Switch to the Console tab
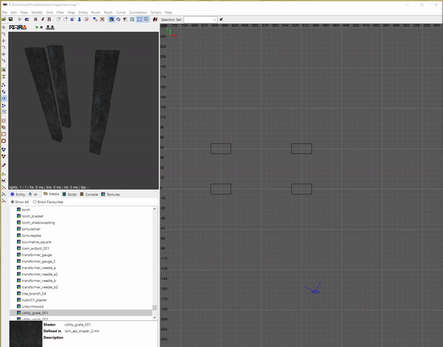 90,194
